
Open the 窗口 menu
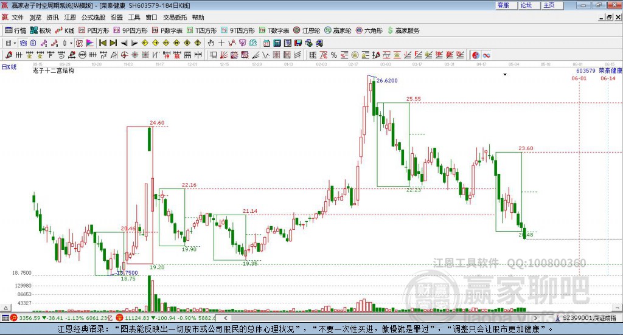coord(151,18)
